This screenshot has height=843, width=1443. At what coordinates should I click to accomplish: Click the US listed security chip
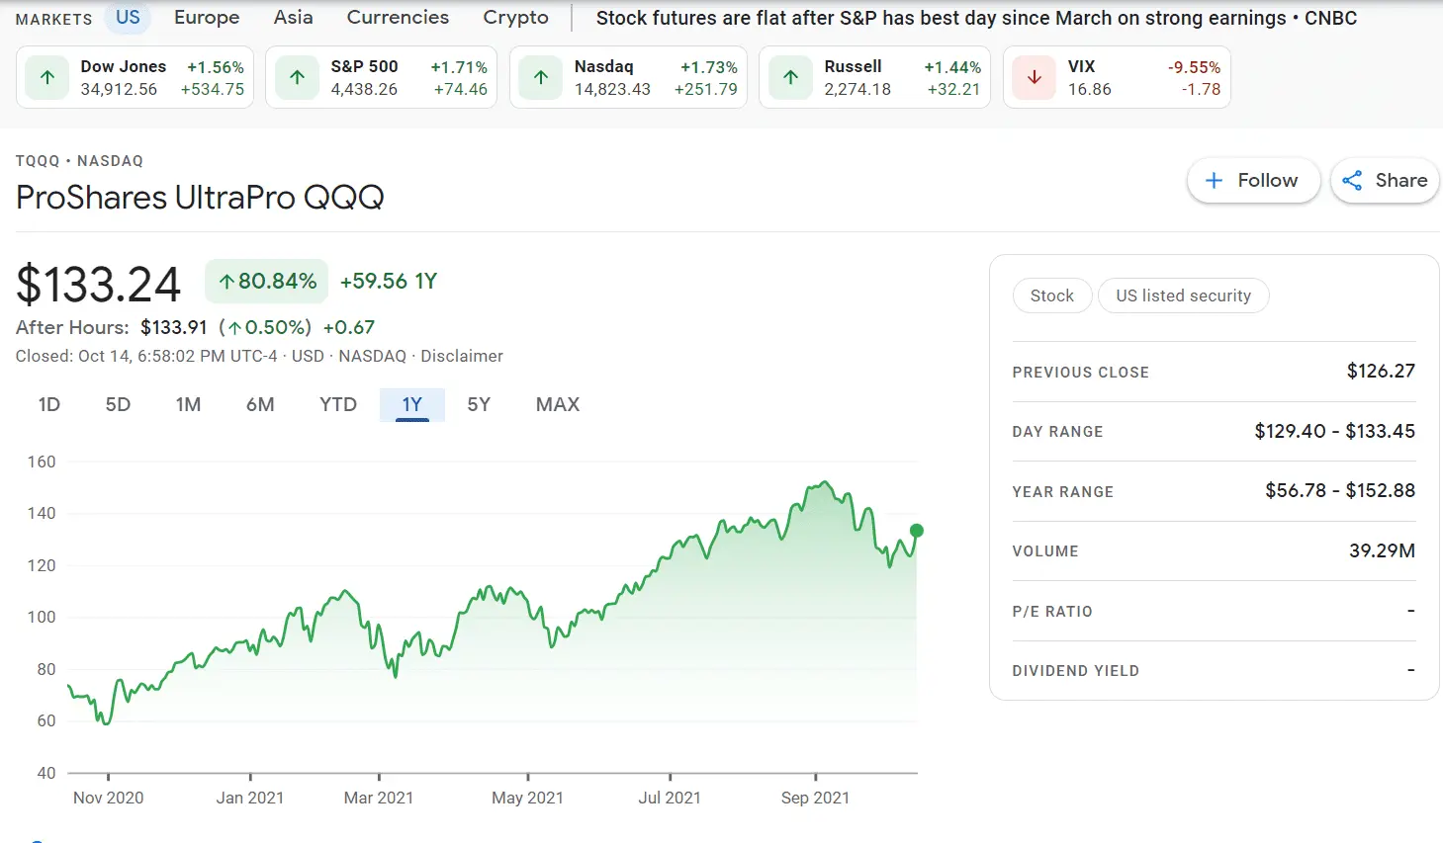point(1183,295)
